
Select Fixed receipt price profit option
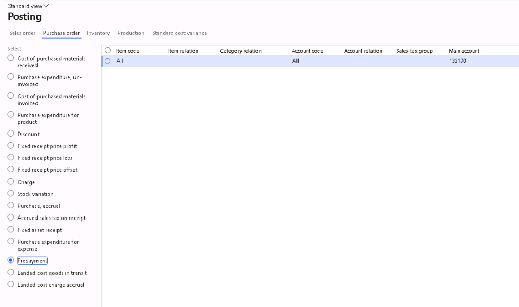coord(11,146)
